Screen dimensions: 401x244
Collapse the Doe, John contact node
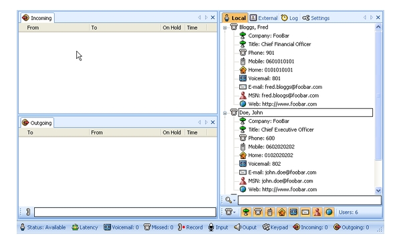(x=225, y=113)
